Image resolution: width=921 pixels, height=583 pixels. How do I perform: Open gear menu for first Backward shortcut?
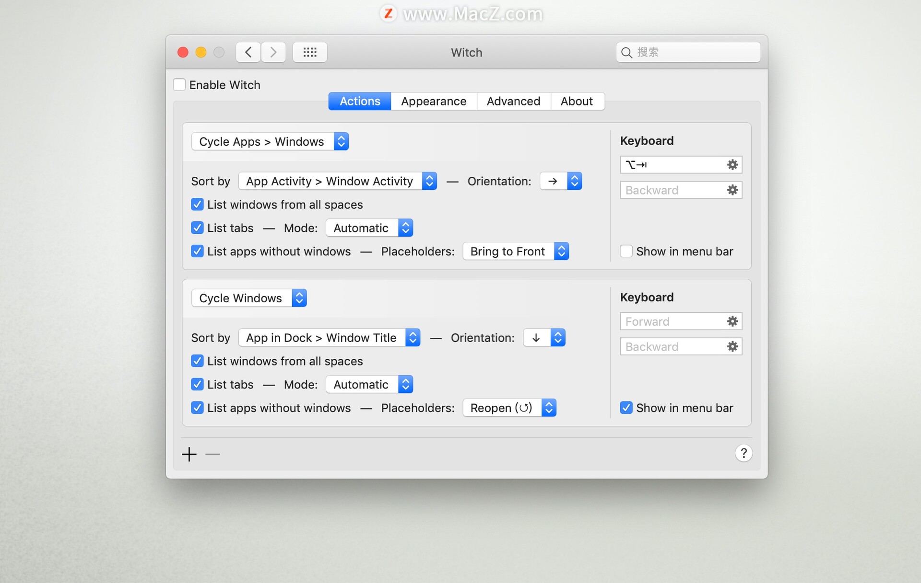coord(732,190)
